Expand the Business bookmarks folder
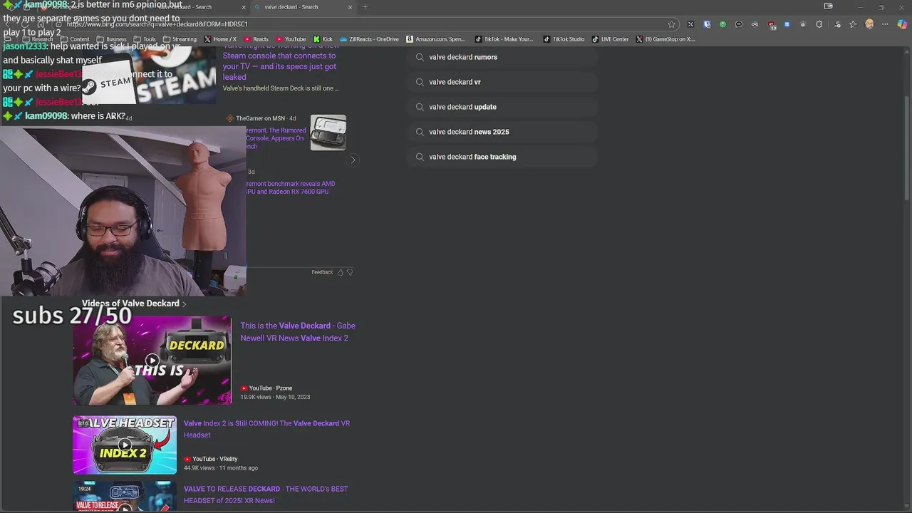This screenshot has width=912, height=513. pos(111,39)
